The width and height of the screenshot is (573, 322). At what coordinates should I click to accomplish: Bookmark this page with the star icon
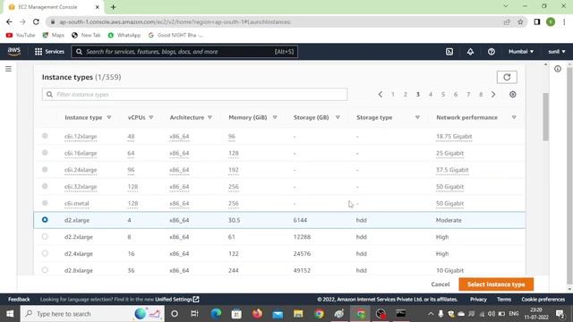[520, 21]
